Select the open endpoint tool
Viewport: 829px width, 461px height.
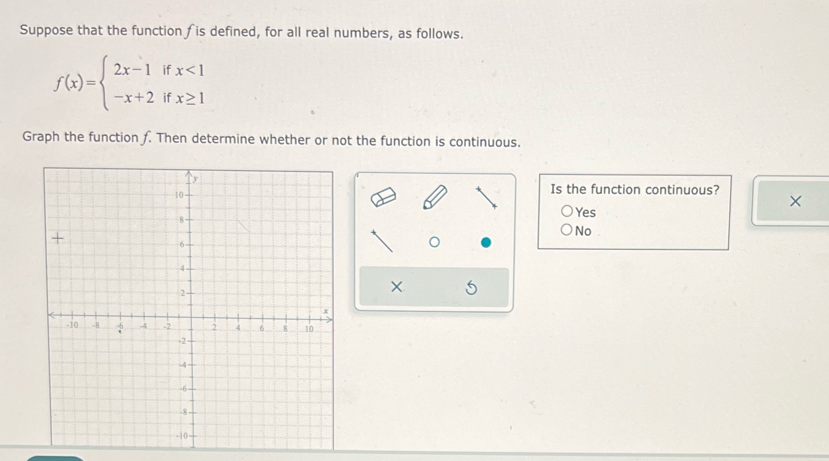(435, 243)
